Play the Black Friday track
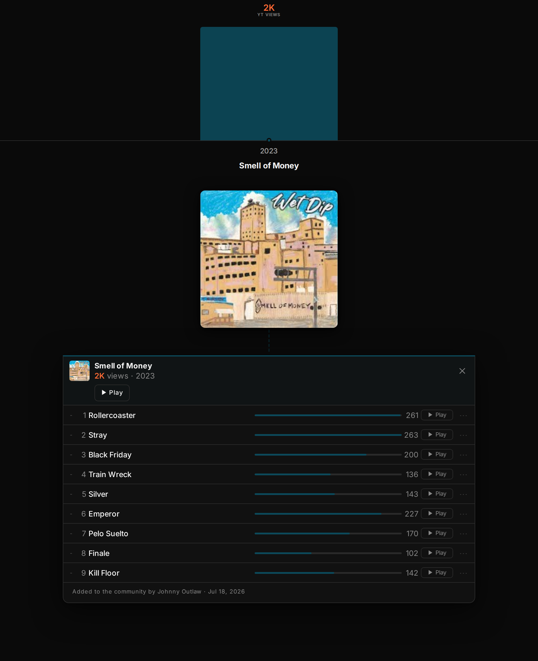 coord(437,454)
